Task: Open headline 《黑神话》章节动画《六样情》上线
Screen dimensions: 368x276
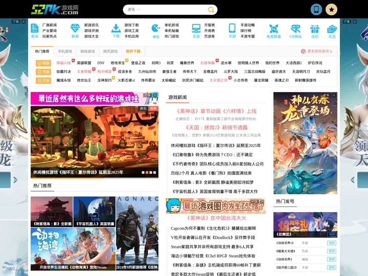Action: click(x=216, y=111)
